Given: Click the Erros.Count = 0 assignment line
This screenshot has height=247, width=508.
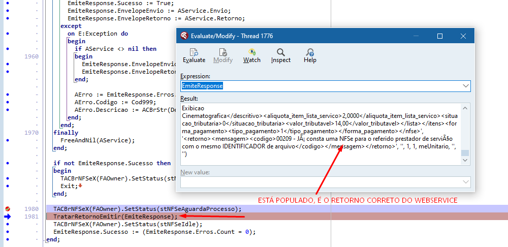Looking at the screenshot, I should [x=155, y=232].
